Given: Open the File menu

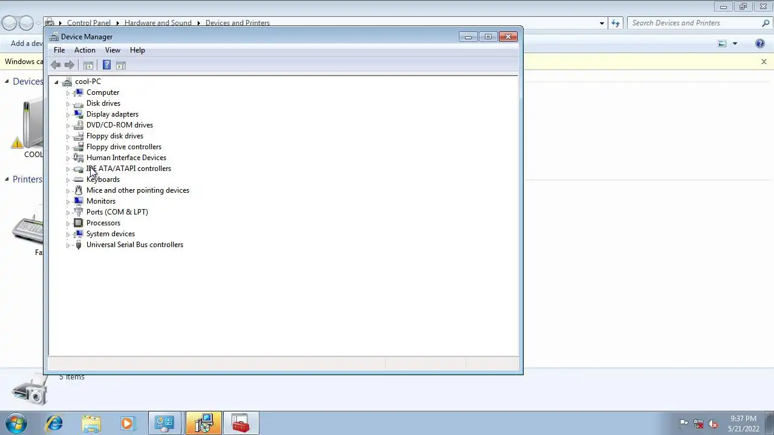Looking at the screenshot, I should pos(59,50).
